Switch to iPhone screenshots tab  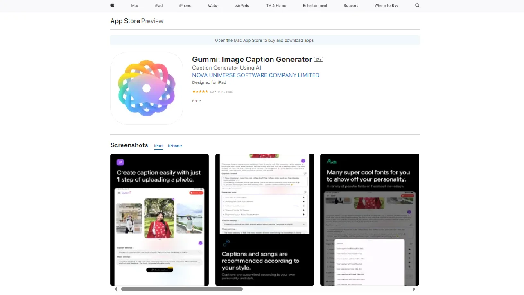(175, 146)
